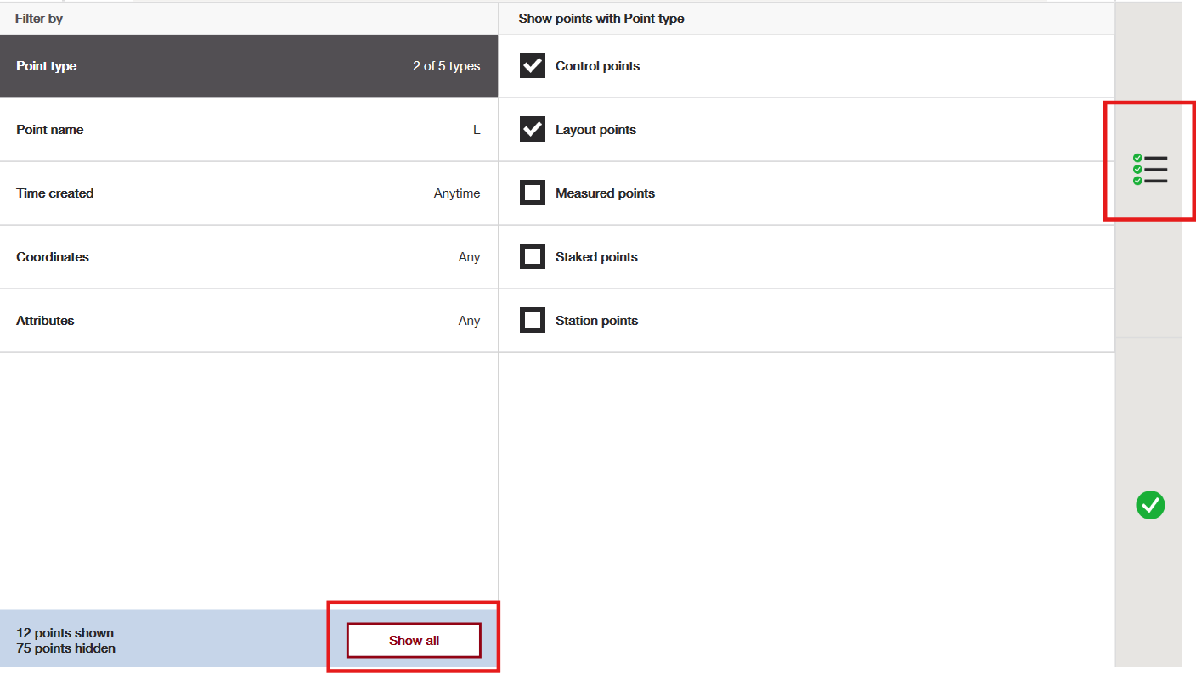Disable the Layout points checkbox

[533, 129]
